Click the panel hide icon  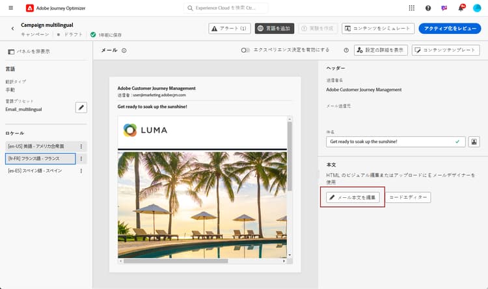tap(11, 51)
